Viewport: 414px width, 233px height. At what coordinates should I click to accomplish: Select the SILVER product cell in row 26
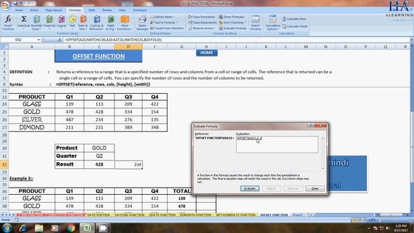point(32,120)
